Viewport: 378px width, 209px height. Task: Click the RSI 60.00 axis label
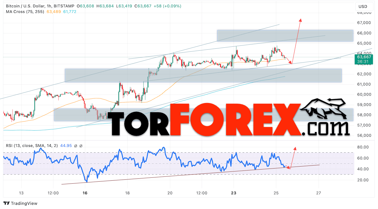pyautogui.click(x=363, y=158)
